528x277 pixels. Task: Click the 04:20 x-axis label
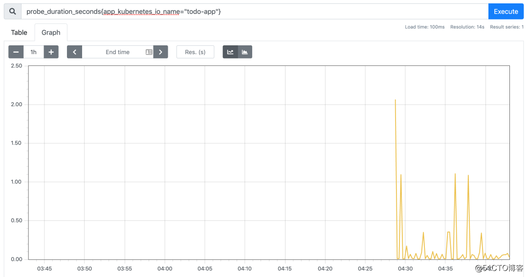(325, 269)
